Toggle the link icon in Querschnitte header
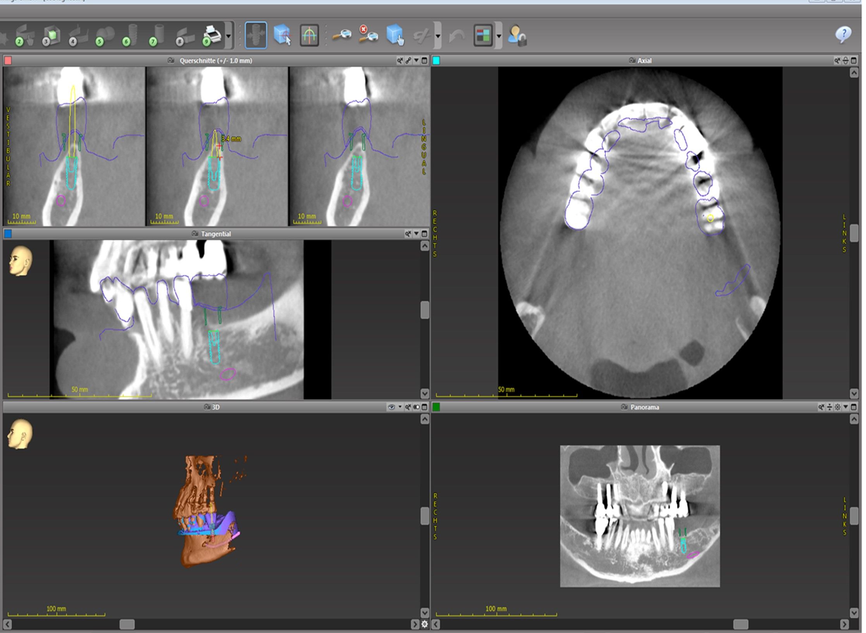 pyautogui.click(x=408, y=60)
